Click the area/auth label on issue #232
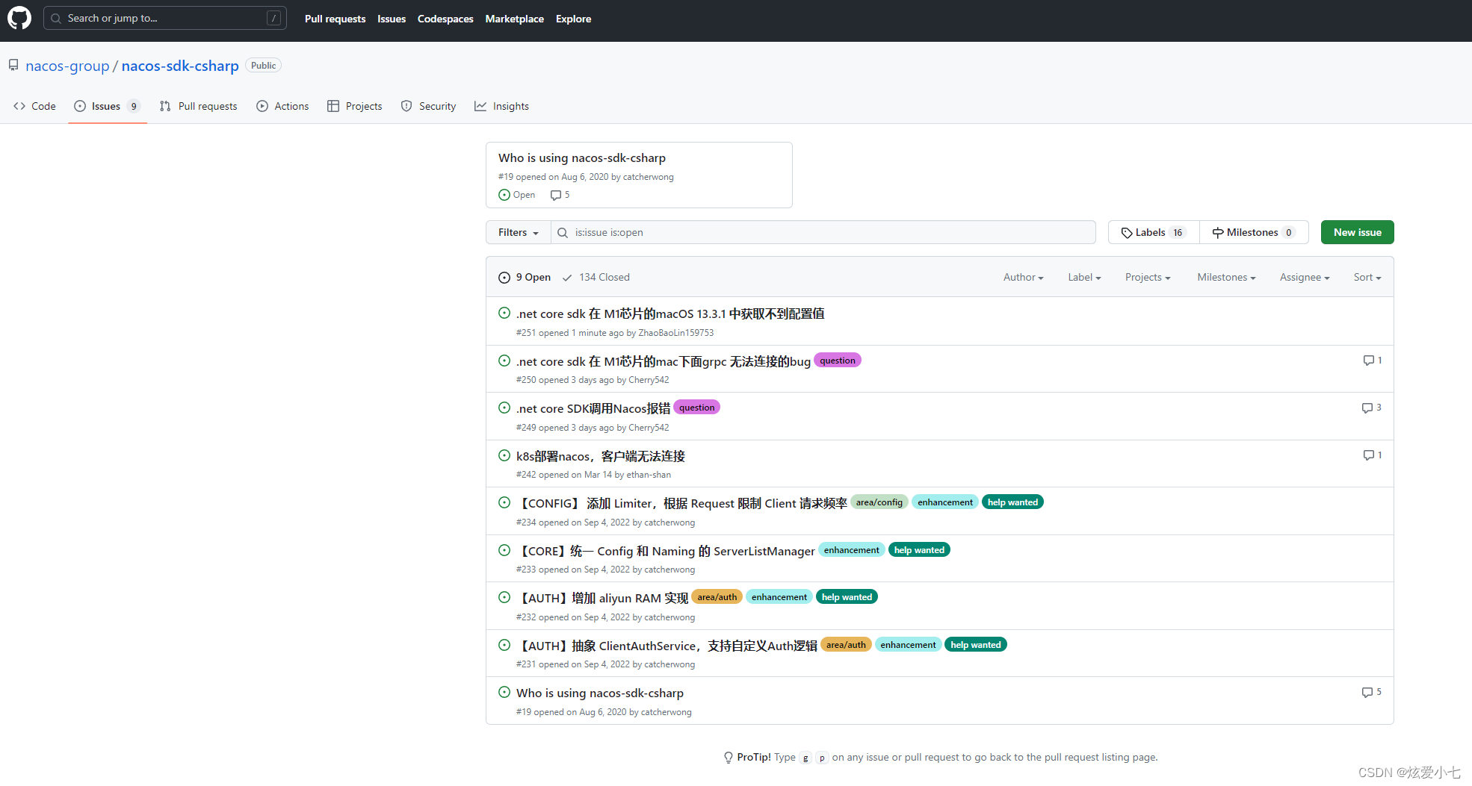 [x=717, y=597]
